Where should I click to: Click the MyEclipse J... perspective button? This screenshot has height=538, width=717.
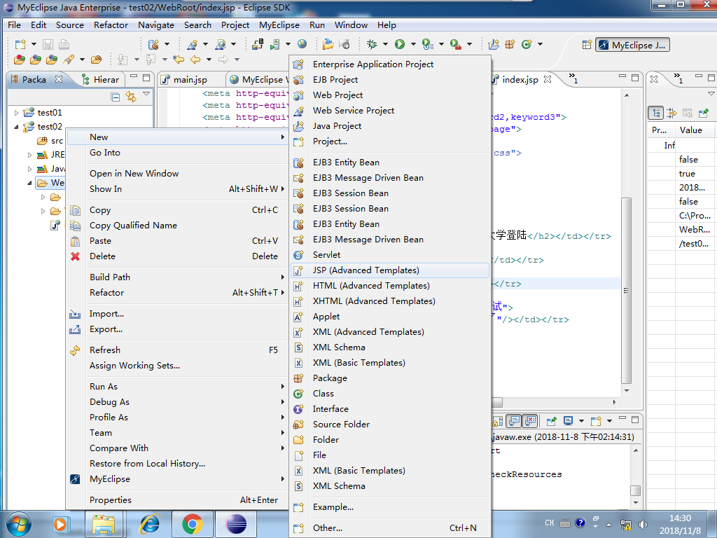(632, 45)
